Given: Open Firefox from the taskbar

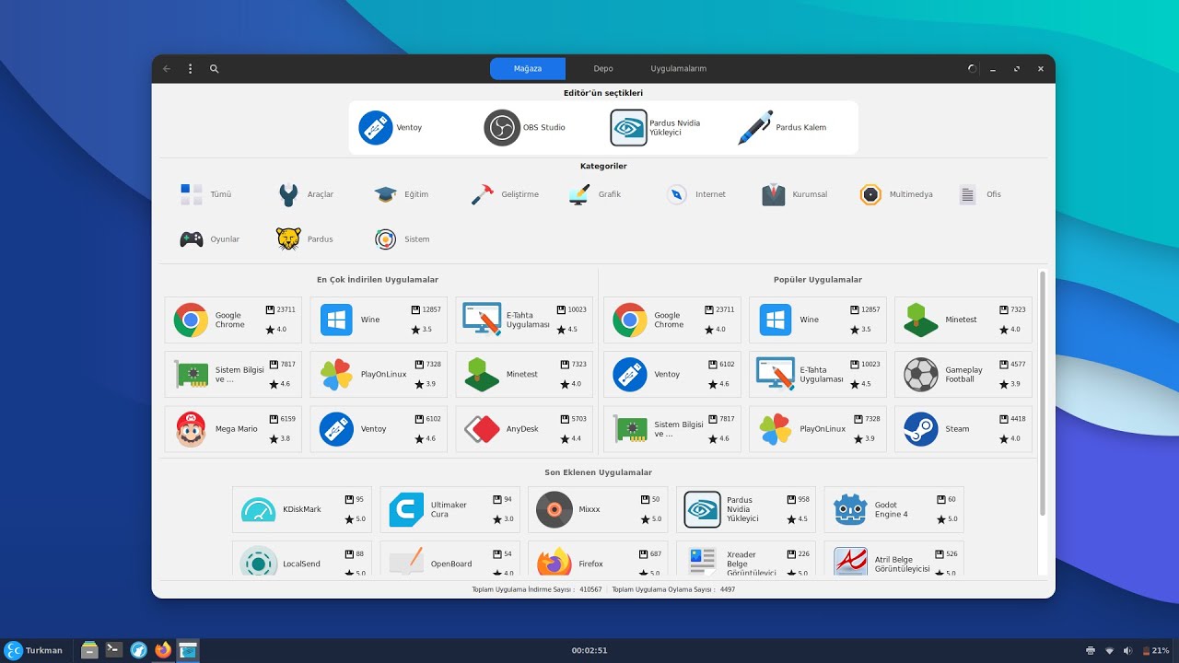Looking at the screenshot, I should point(163,650).
